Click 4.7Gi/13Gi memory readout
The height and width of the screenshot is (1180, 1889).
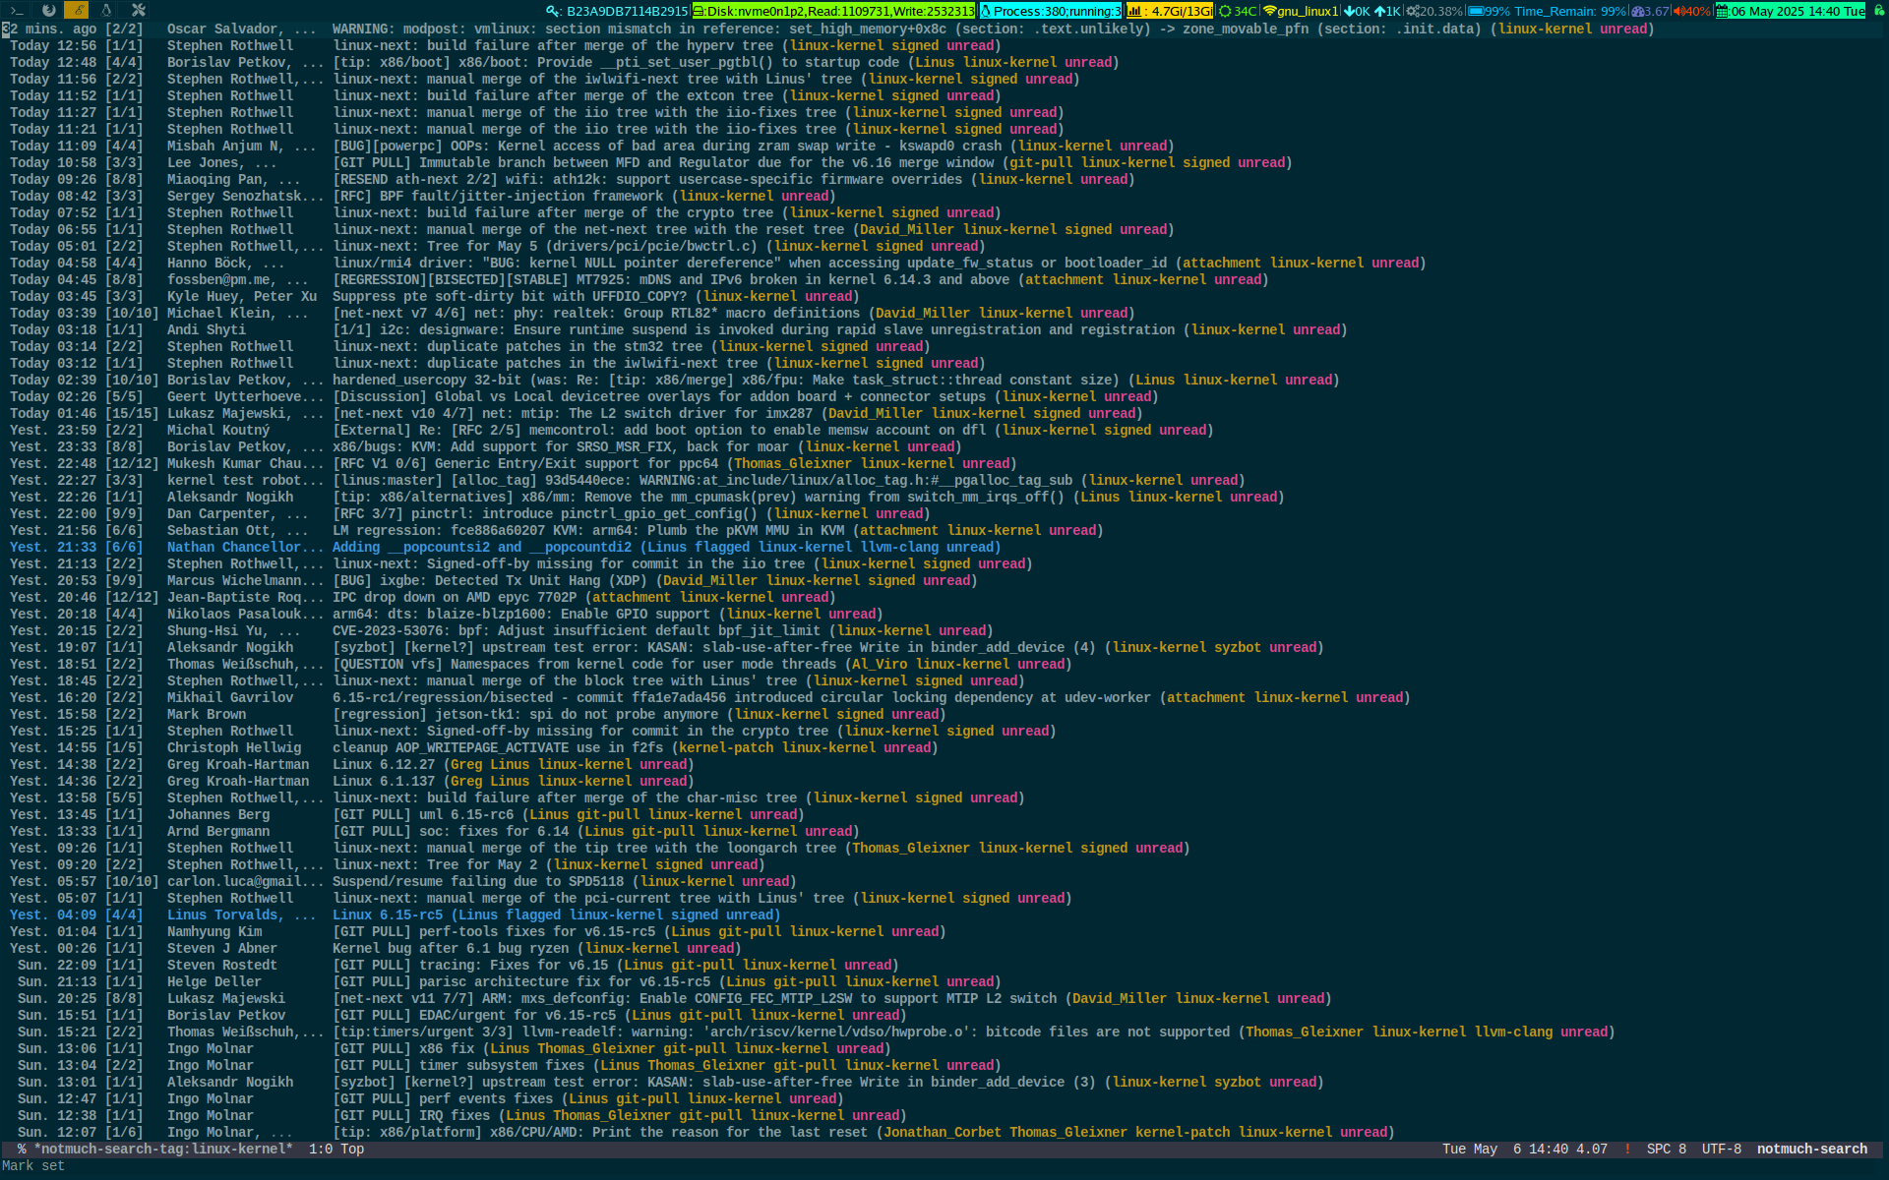click(1182, 12)
